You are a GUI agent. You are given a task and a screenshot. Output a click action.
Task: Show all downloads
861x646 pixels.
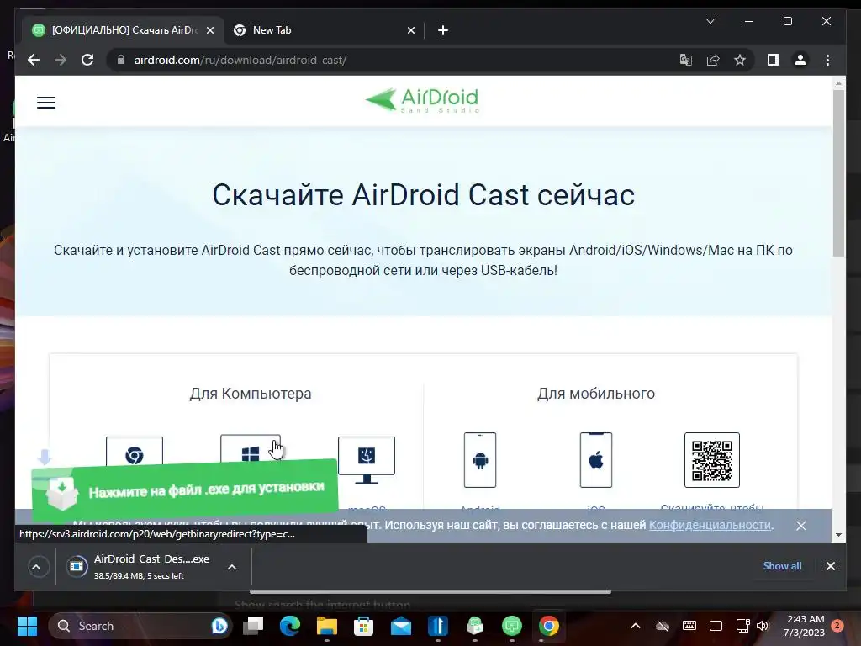click(782, 566)
